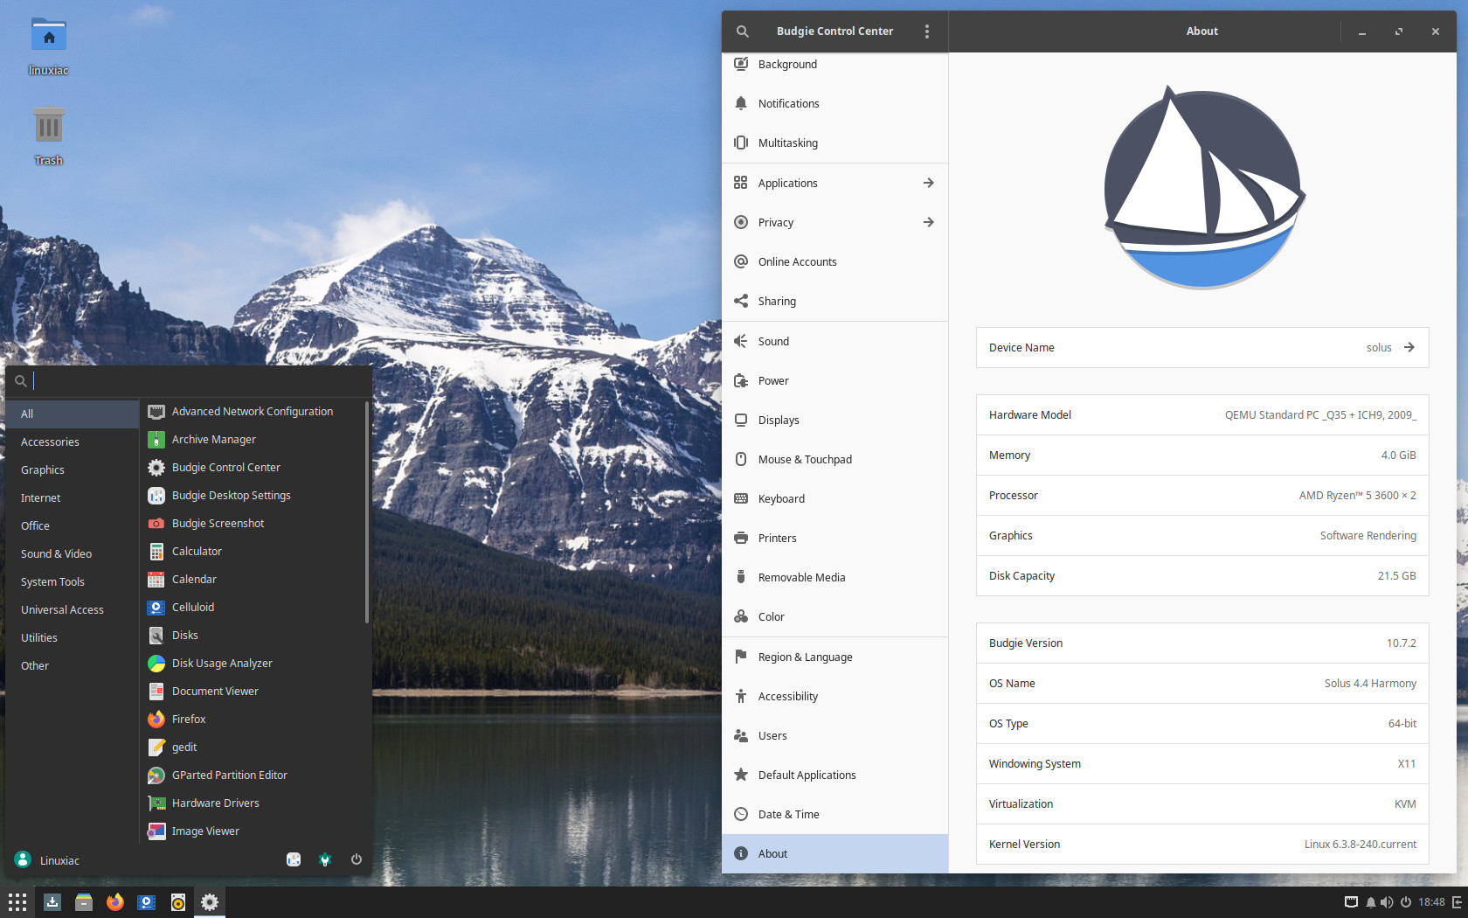Select the Accessories category
This screenshot has width=1468, height=918.
(x=73, y=442)
